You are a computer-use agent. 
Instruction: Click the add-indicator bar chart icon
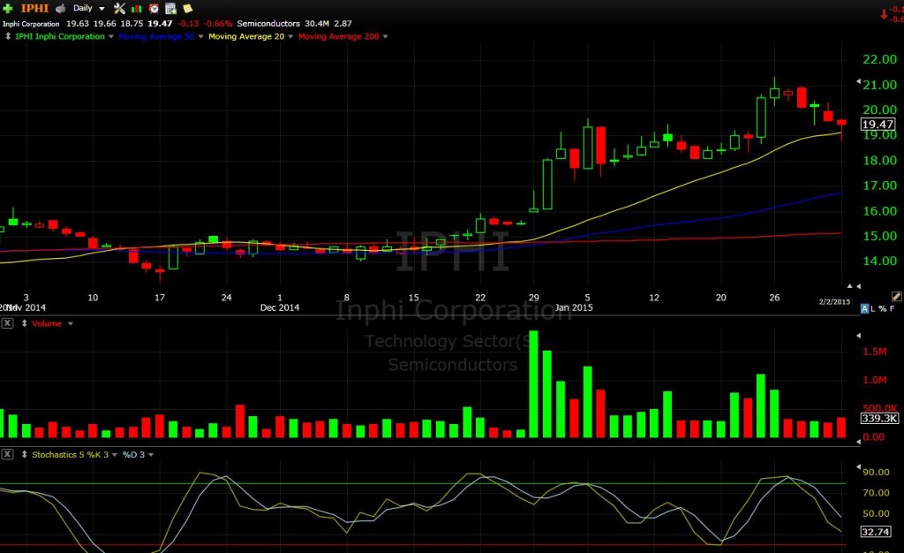[x=137, y=8]
